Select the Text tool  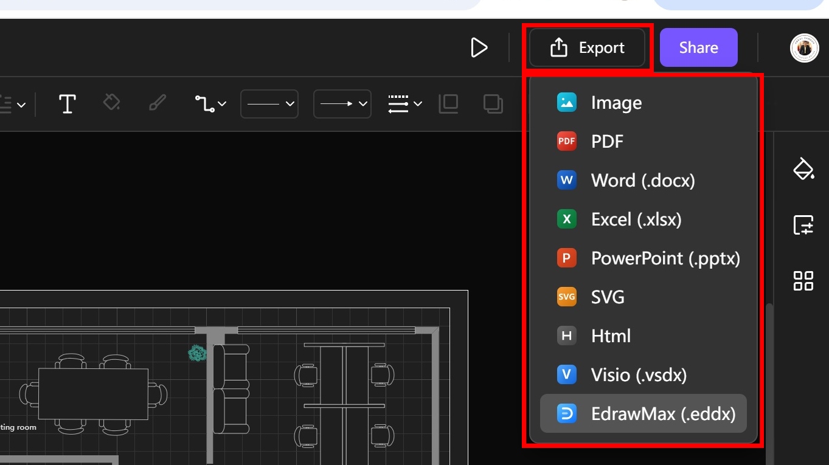(x=67, y=104)
